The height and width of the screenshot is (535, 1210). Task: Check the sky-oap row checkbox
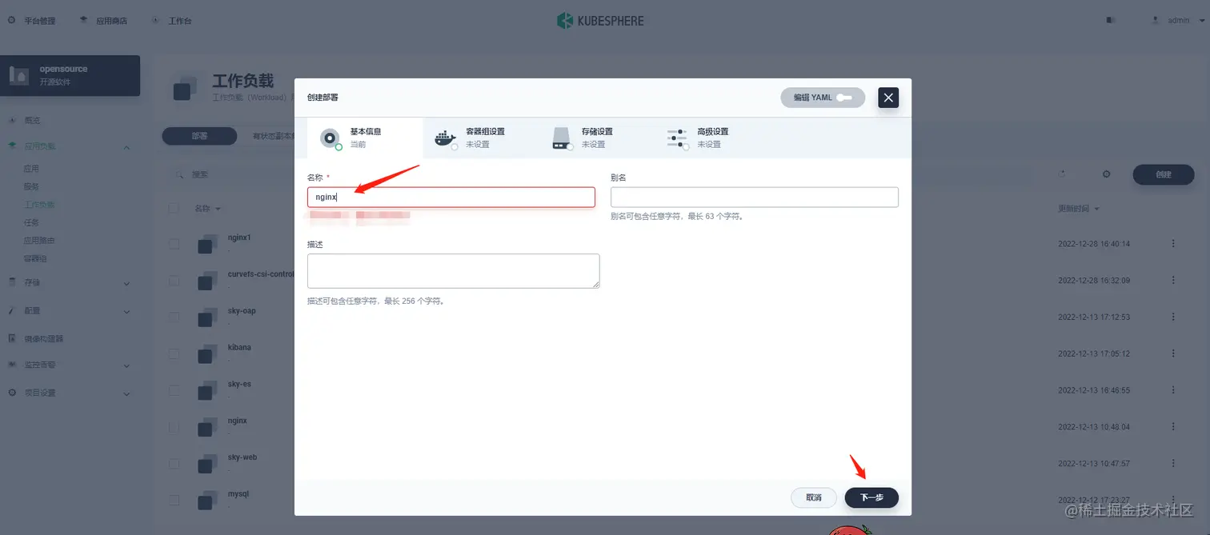click(174, 317)
